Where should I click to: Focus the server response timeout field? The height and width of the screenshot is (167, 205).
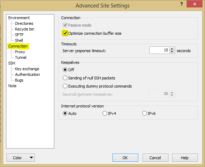point(159,50)
